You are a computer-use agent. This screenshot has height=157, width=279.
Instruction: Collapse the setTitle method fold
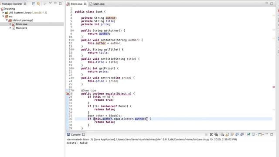[x=73, y=59]
